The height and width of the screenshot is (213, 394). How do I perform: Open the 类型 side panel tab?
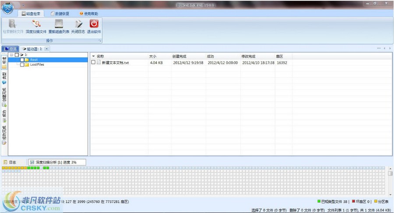4,78
